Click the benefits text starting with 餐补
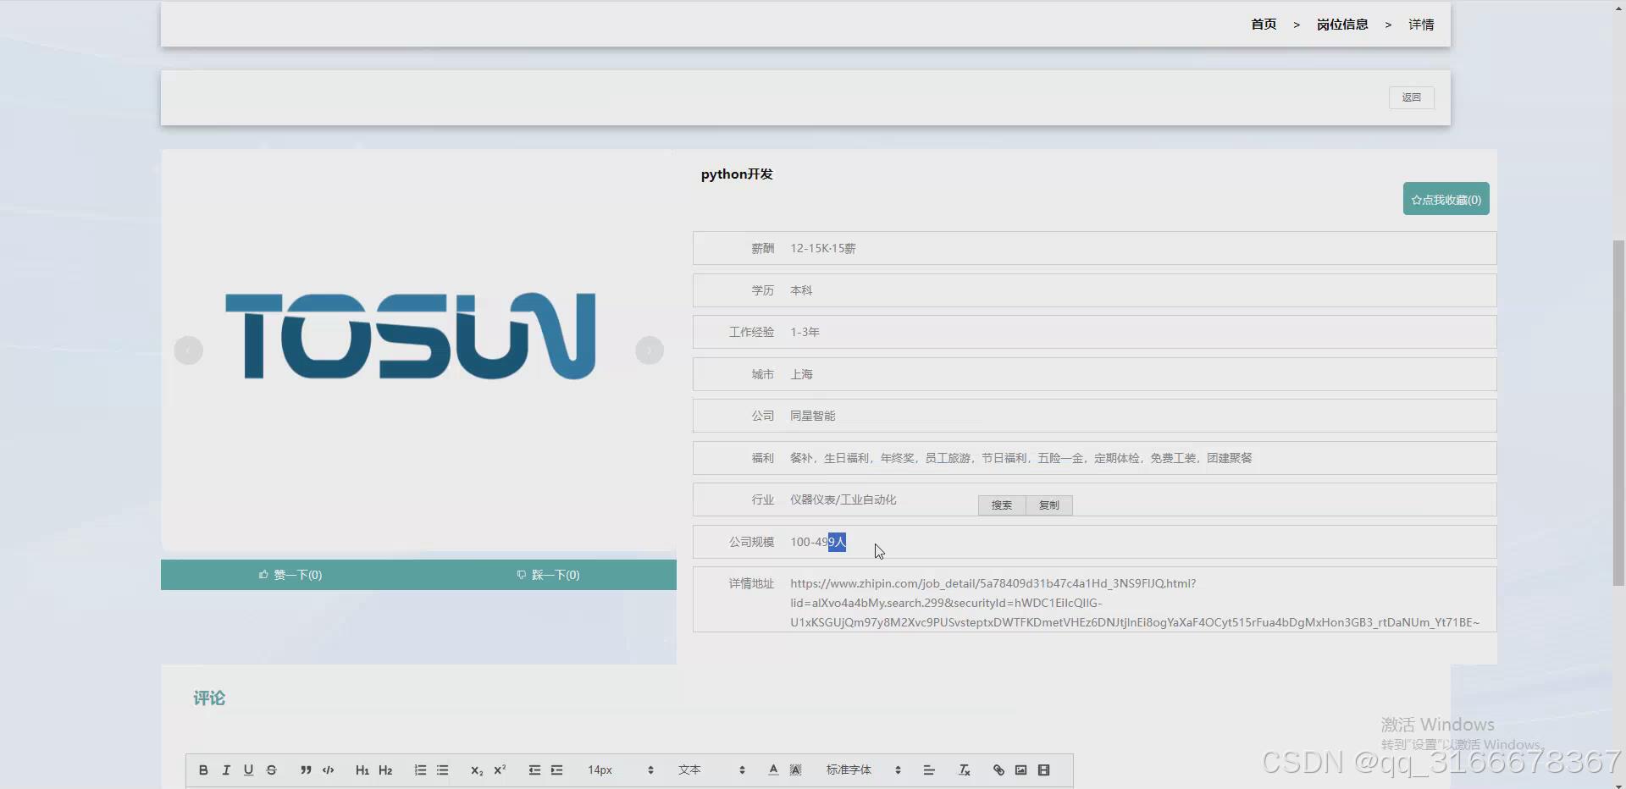The height and width of the screenshot is (789, 1626). [x=1020, y=458]
